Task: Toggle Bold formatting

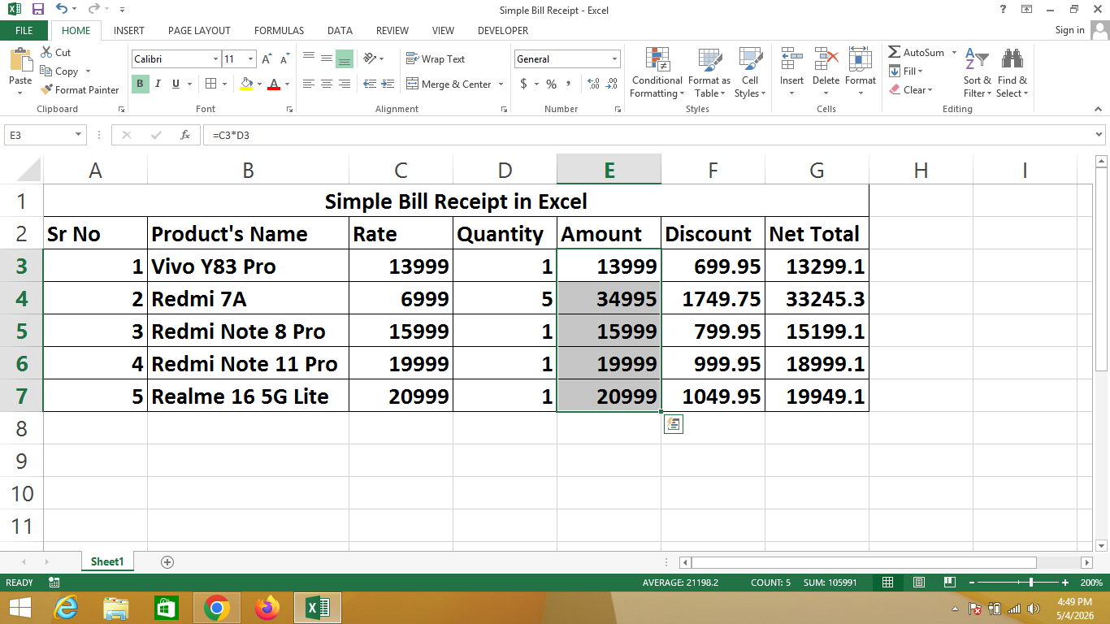Action: tap(140, 84)
